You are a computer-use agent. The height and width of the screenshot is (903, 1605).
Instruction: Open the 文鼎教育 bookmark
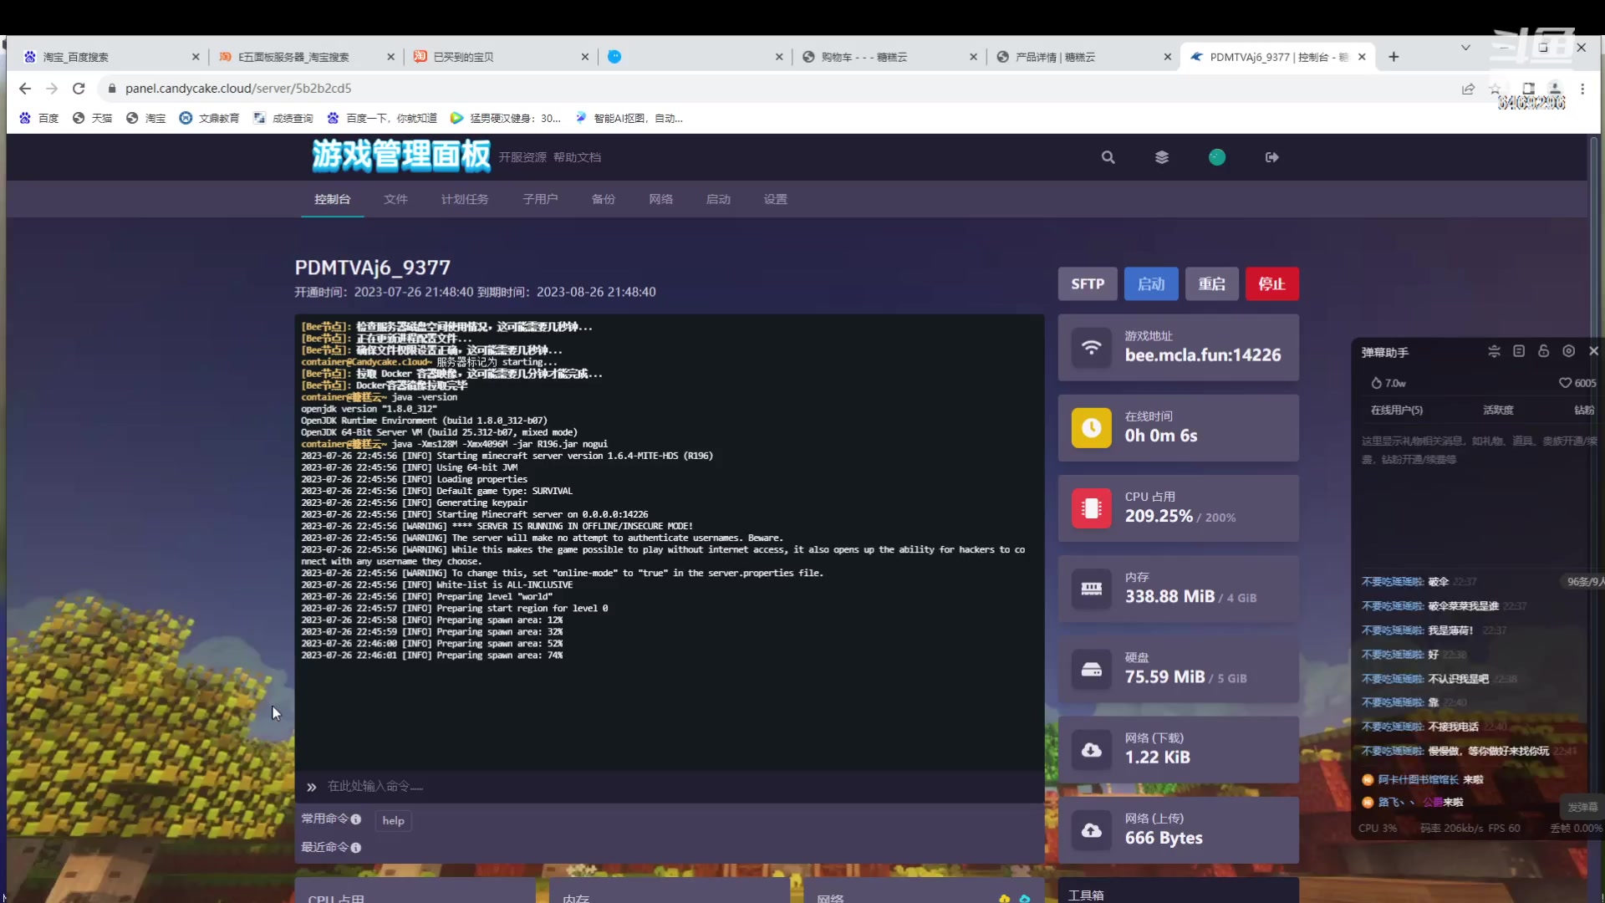pos(209,119)
